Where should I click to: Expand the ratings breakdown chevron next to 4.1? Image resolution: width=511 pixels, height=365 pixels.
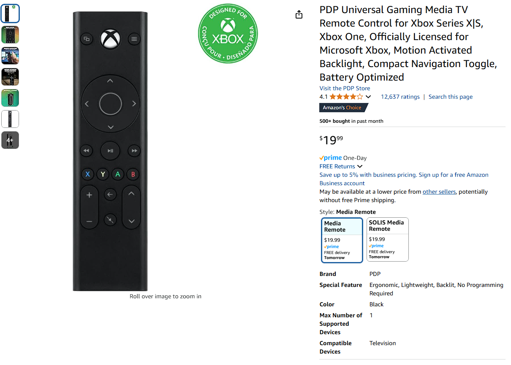click(x=368, y=97)
